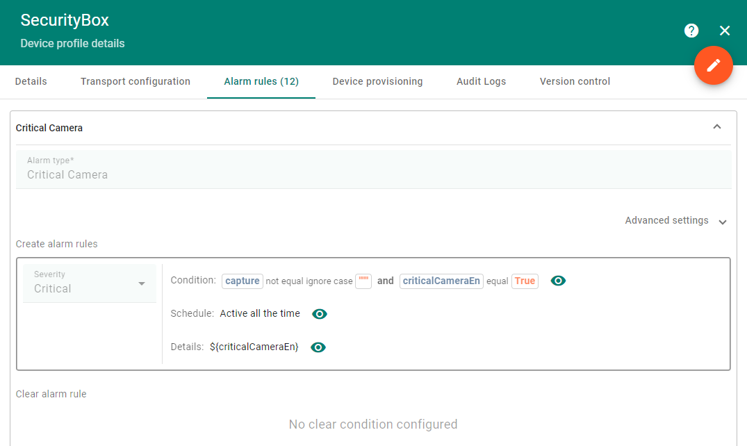Image resolution: width=747 pixels, height=446 pixels.
Task: View the Active all the time schedule
Action: [319, 313]
